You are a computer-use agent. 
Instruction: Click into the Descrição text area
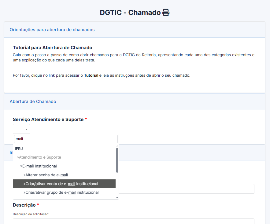pos(133,221)
